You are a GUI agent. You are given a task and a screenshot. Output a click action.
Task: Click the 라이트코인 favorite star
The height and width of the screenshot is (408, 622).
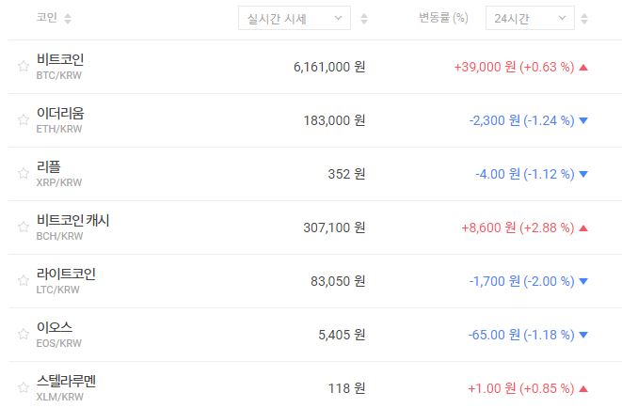pyautogui.click(x=24, y=281)
